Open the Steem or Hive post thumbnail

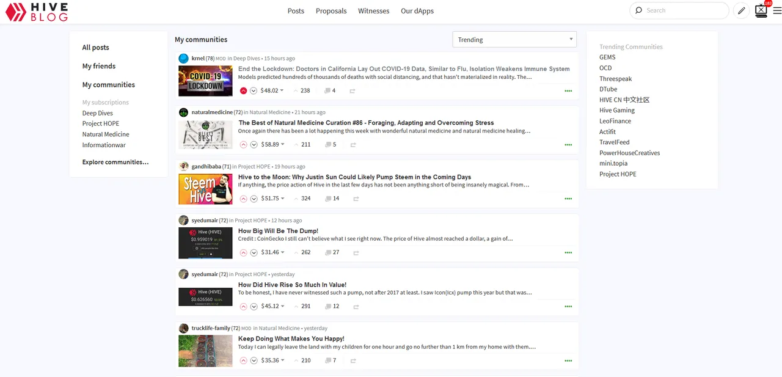(x=205, y=189)
